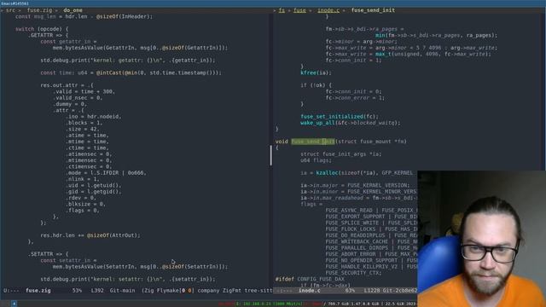The image size is (546, 307).
Task: Click the 'fc->conn_error = 1;' line
Action: pos(355,98)
